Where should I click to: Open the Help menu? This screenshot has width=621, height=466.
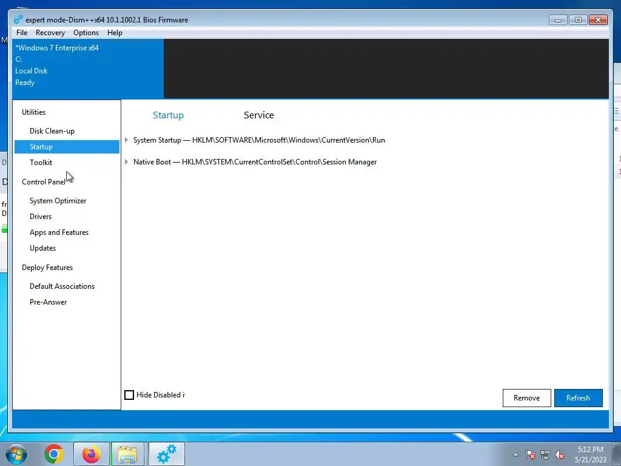click(x=115, y=33)
